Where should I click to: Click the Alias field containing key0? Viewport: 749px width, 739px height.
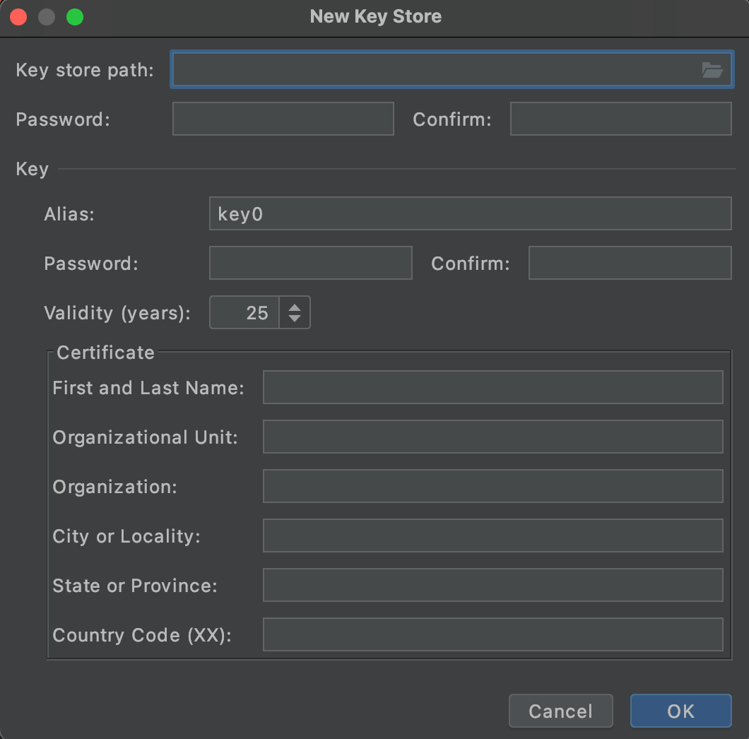click(470, 214)
